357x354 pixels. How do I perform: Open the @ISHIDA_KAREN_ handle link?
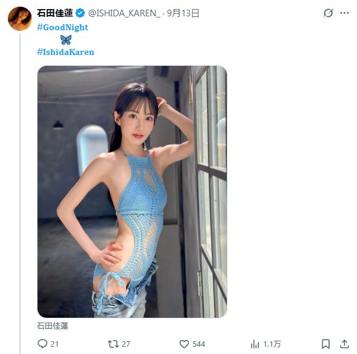[124, 13]
